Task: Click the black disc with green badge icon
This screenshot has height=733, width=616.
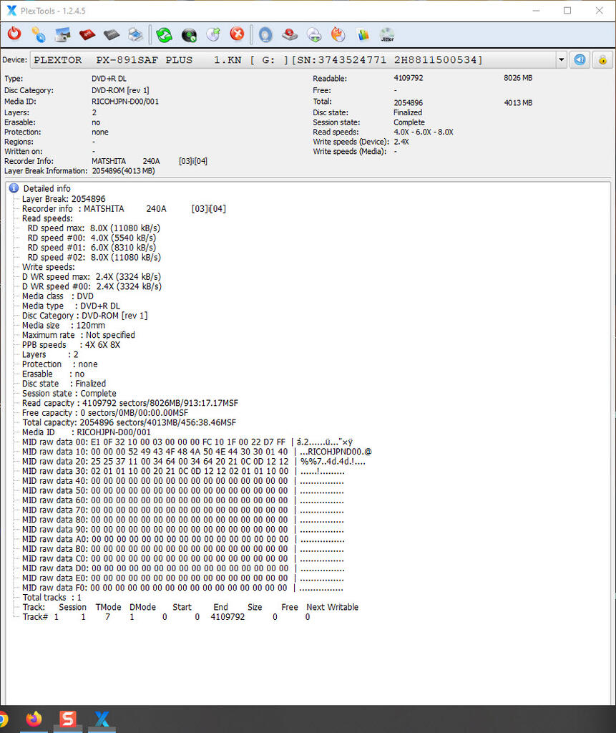Action: pos(189,34)
